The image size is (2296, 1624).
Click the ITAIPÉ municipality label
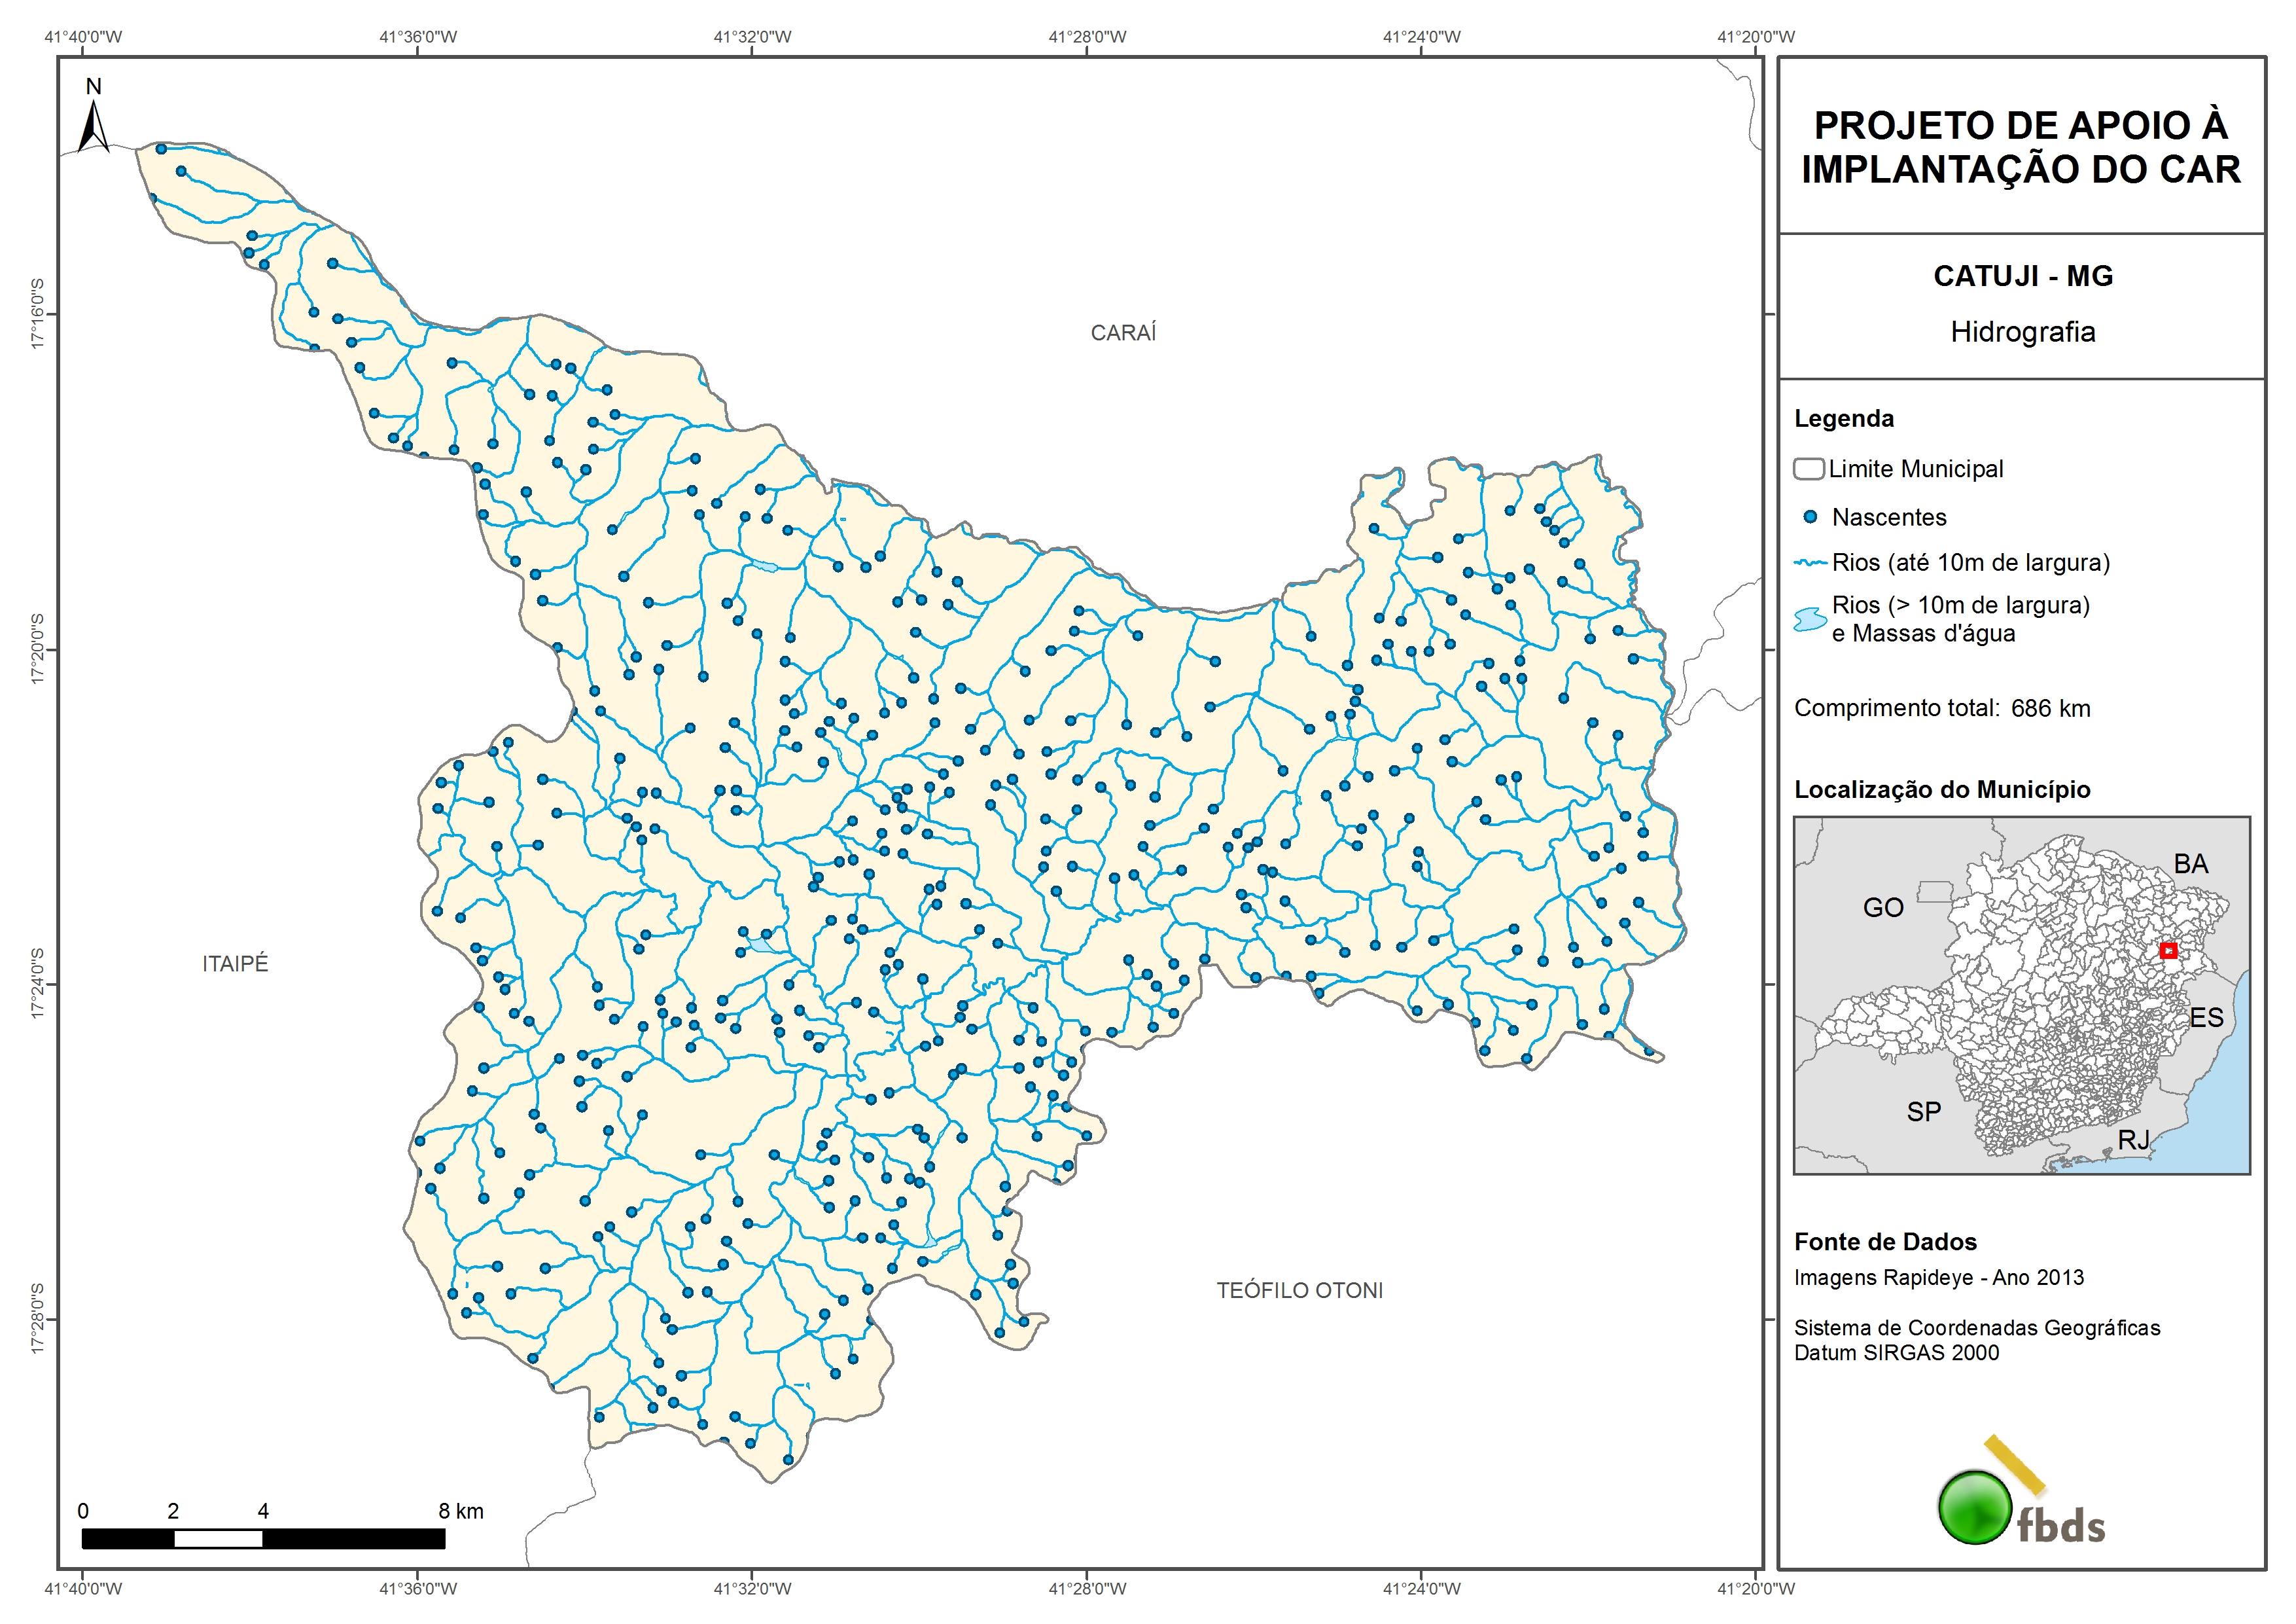[x=235, y=964]
